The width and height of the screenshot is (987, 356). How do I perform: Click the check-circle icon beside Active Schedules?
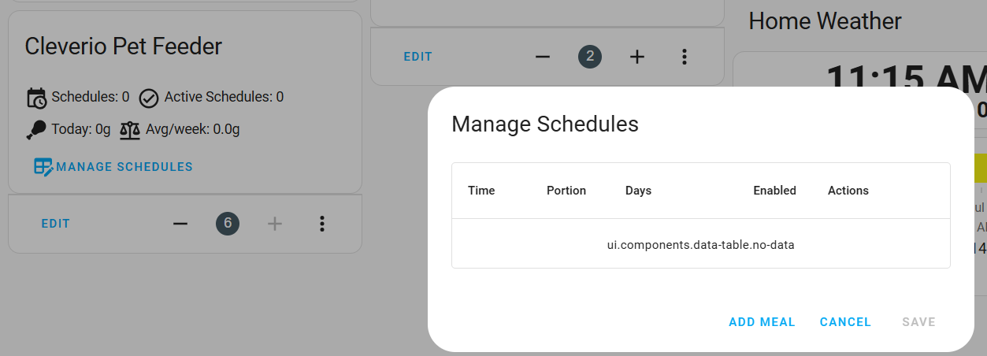(149, 98)
